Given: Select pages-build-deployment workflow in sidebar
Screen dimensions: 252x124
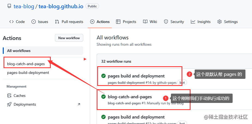Looking at the screenshot, I should click(x=28, y=73).
